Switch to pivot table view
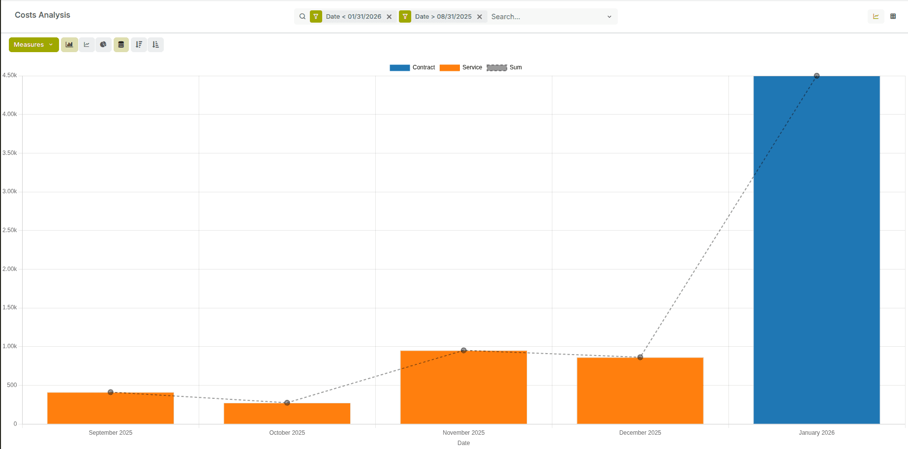Viewport: 908px width, 449px height. tap(893, 16)
